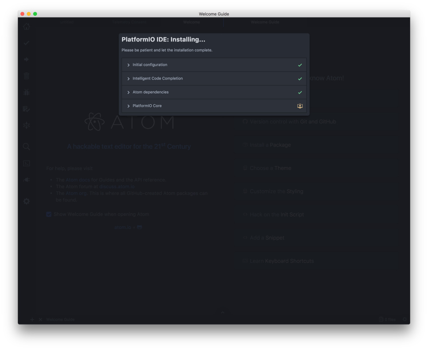Expand the Initial configuration step

coord(214,65)
